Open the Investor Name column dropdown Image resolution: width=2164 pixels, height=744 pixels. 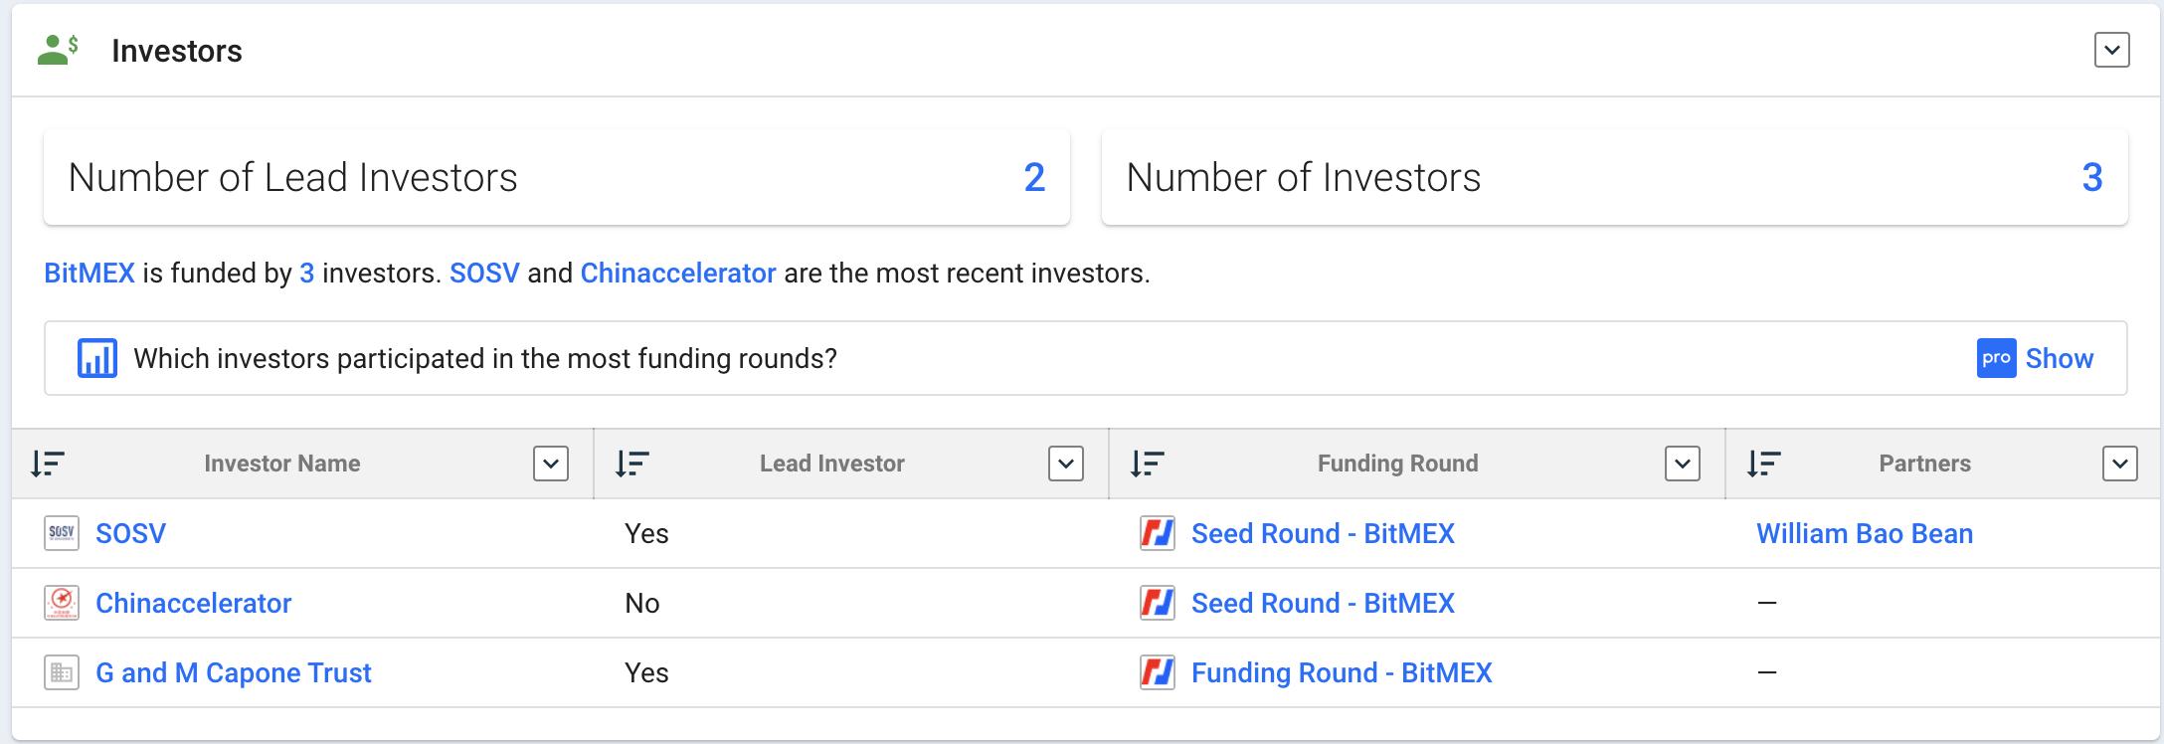551,464
